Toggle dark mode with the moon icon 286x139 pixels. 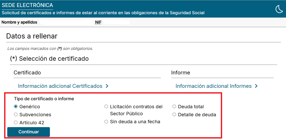pyautogui.click(x=279, y=9)
